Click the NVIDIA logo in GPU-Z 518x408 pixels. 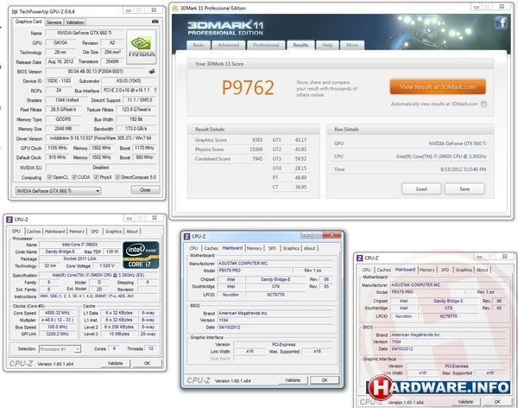pyautogui.click(x=142, y=47)
